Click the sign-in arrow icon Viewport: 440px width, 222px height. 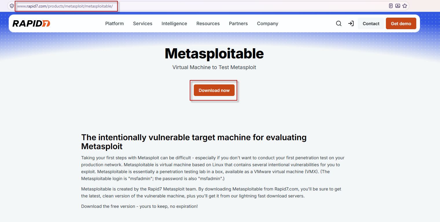tap(351, 24)
